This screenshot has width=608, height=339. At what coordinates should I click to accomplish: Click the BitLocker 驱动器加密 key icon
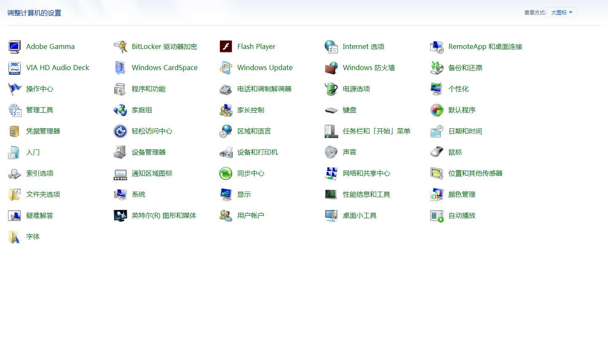point(120,46)
